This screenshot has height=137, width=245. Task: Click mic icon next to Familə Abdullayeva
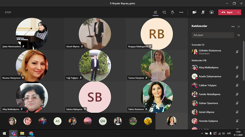pos(237,94)
